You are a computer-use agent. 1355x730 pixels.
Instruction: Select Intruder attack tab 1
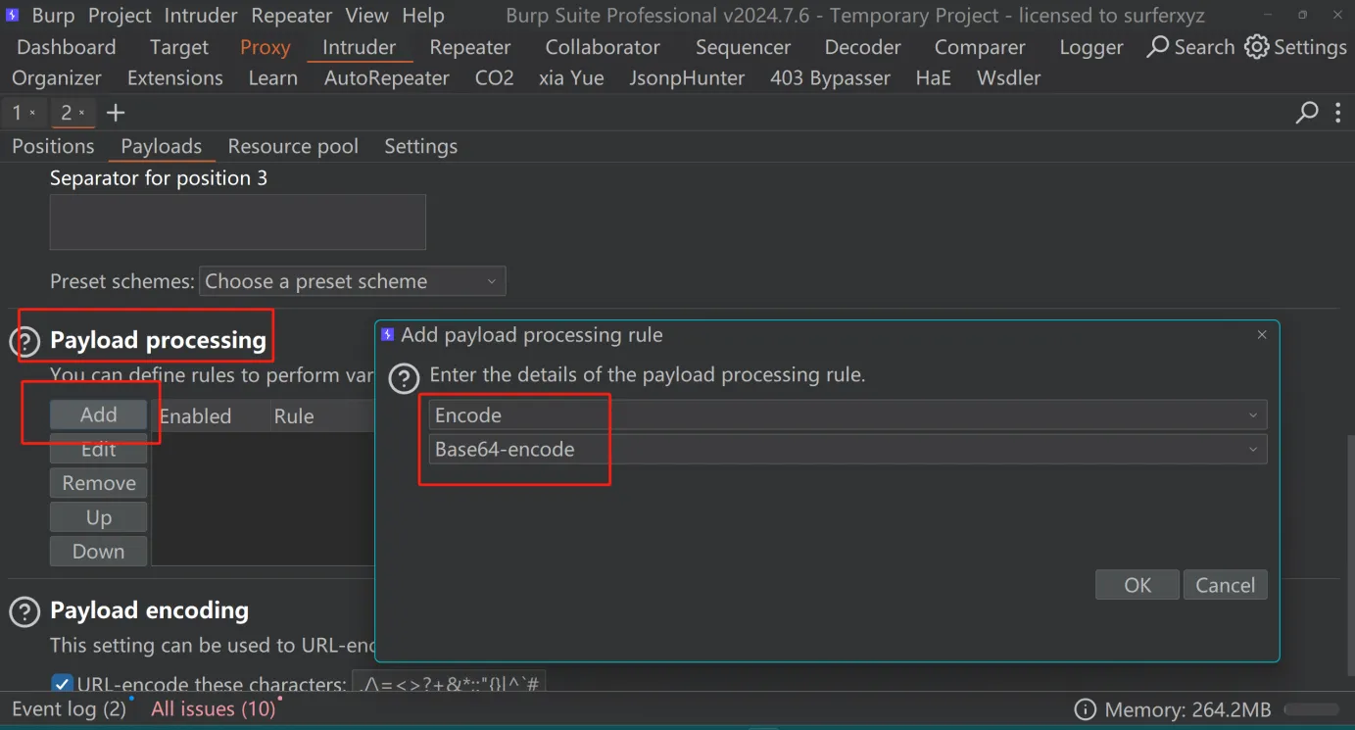coord(17,113)
